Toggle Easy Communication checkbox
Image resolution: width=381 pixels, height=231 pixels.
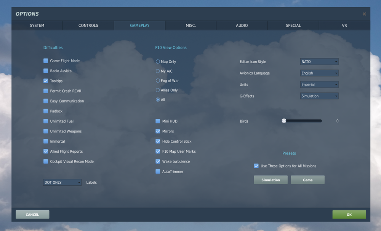(x=46, y=101)
